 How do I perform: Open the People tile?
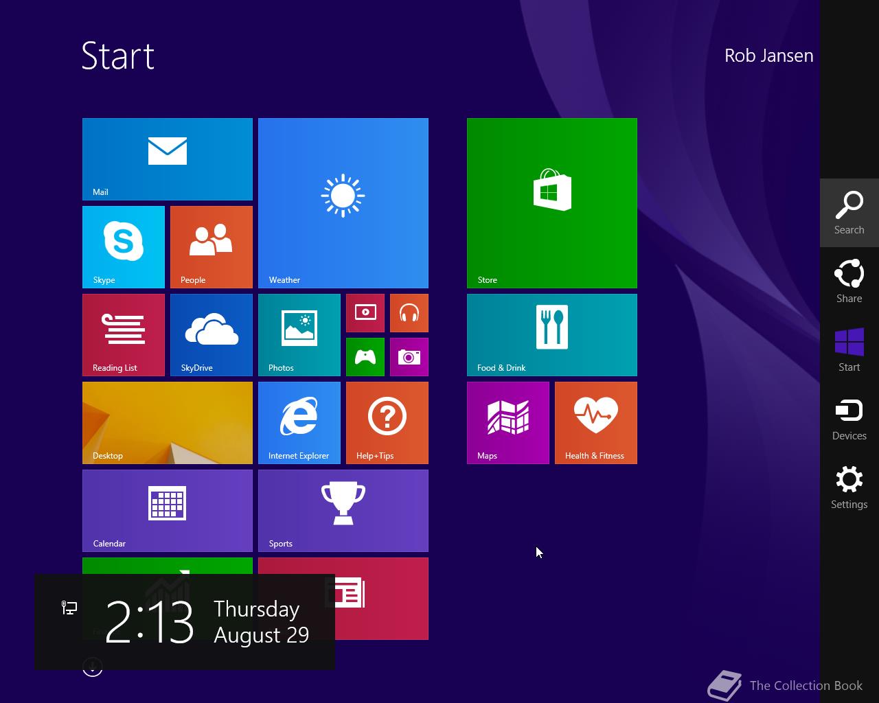point(212,247)
